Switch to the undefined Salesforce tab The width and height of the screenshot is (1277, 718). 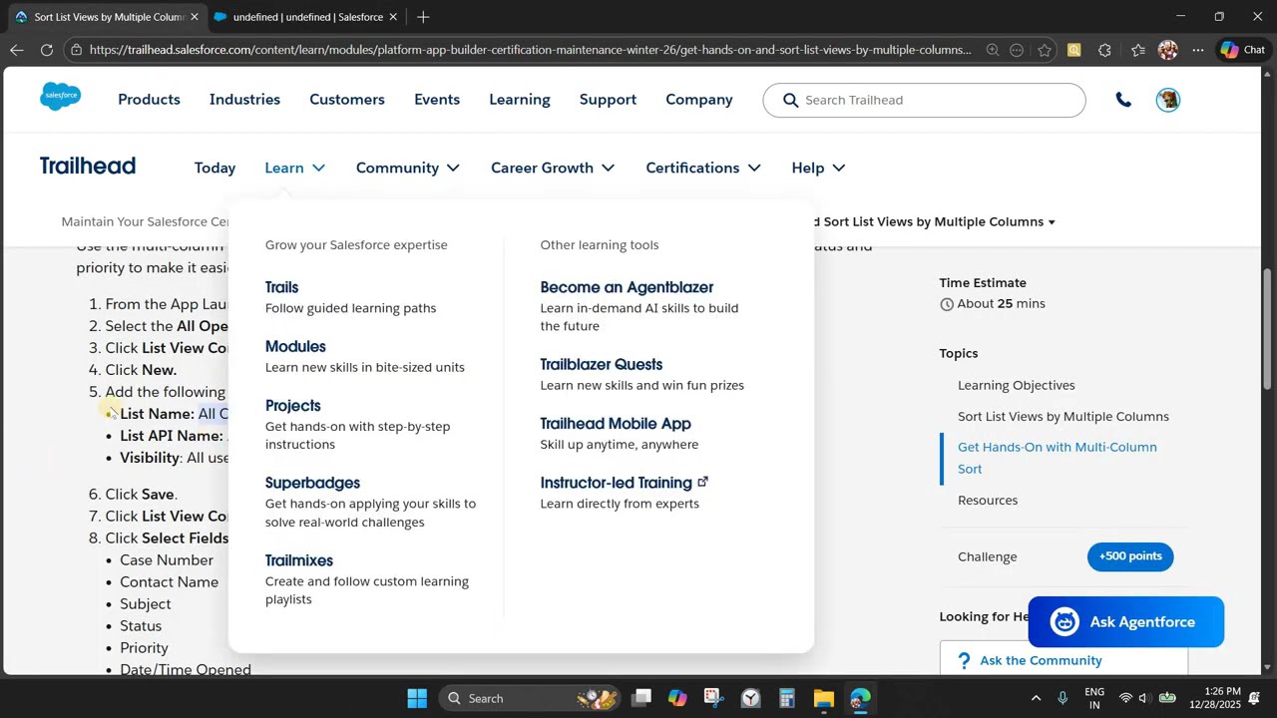coord(306,17)
